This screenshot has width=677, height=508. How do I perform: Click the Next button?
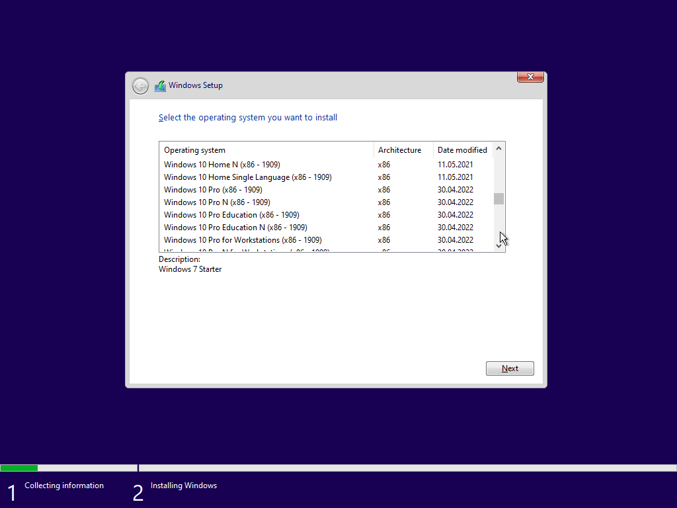510,368
